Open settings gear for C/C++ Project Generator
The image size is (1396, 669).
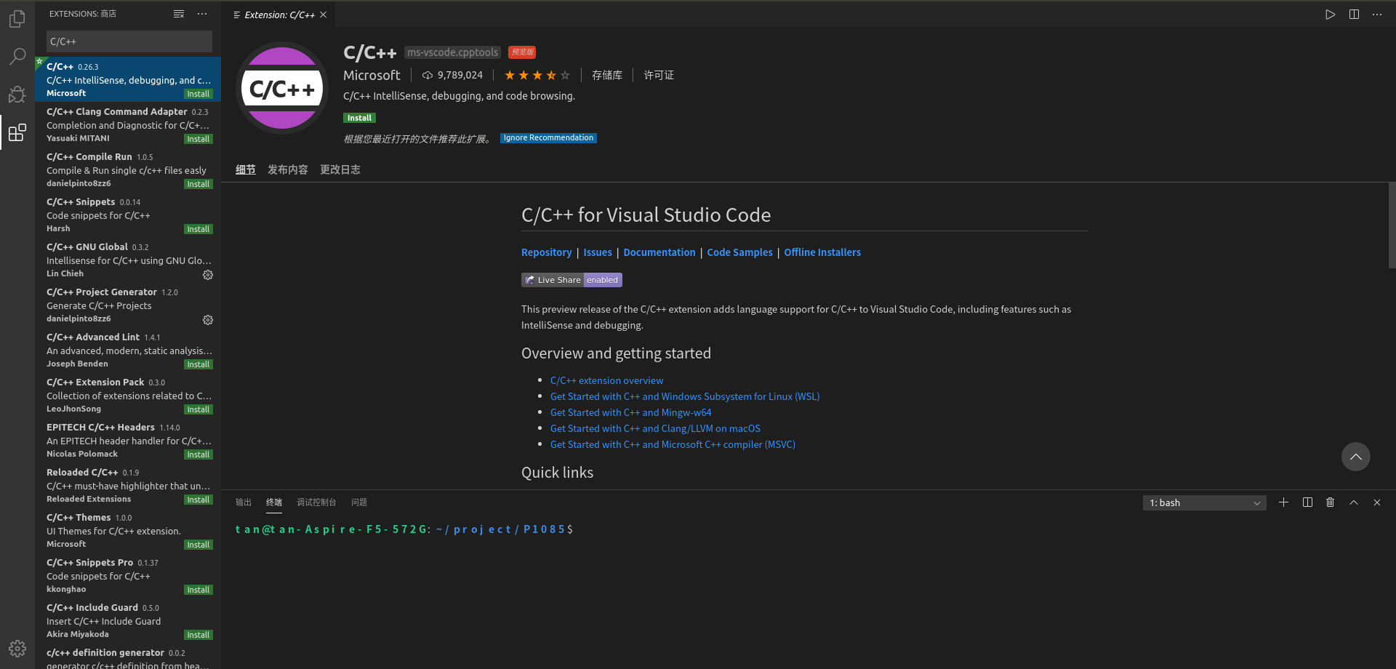click(x=208, y=320)
